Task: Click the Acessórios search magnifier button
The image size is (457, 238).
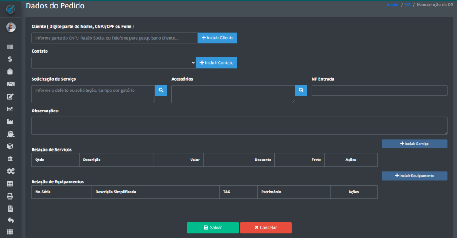Action: click(x=301, y=90)
